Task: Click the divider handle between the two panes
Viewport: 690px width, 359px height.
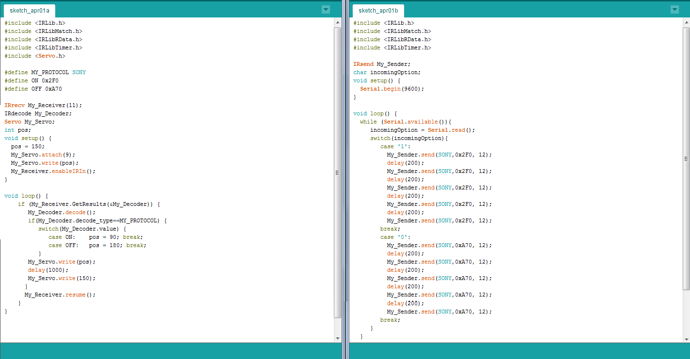Action: click(345, 179)
